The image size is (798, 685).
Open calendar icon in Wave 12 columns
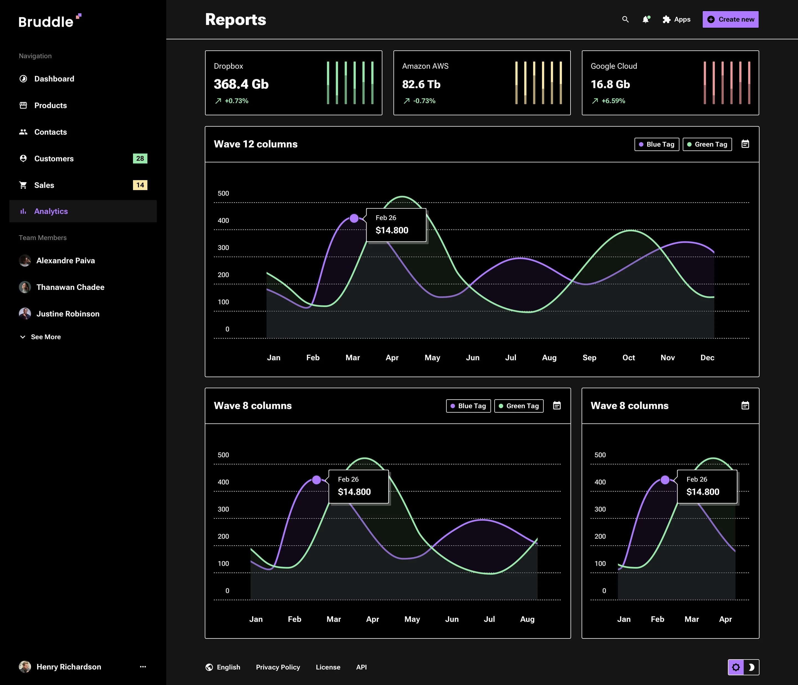click(745, 144)
